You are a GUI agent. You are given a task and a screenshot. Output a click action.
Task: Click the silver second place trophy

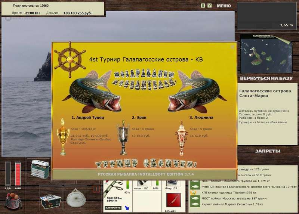tap(123, 137)
